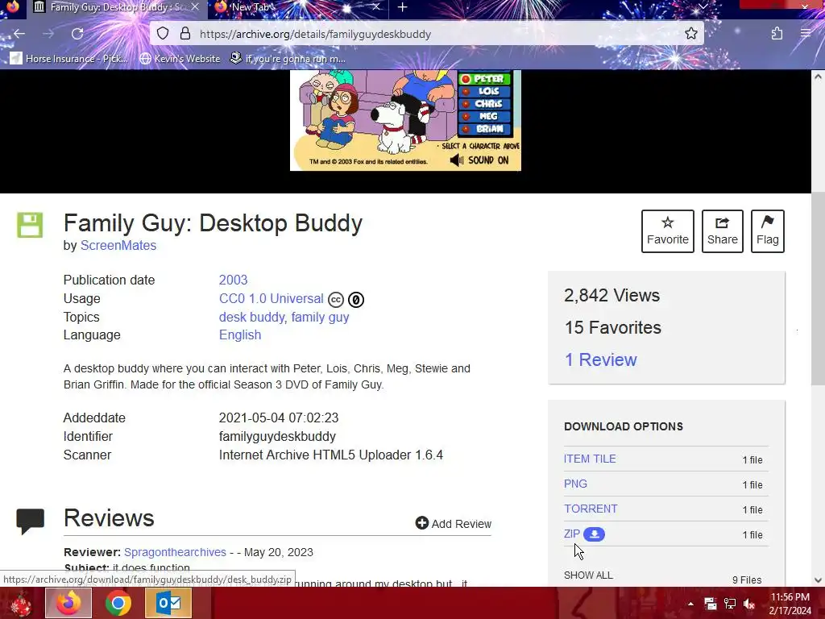Click the identifier value 'familyguydeskbuddy'
This screenshot has height=619, width=825.
point(277,436)
